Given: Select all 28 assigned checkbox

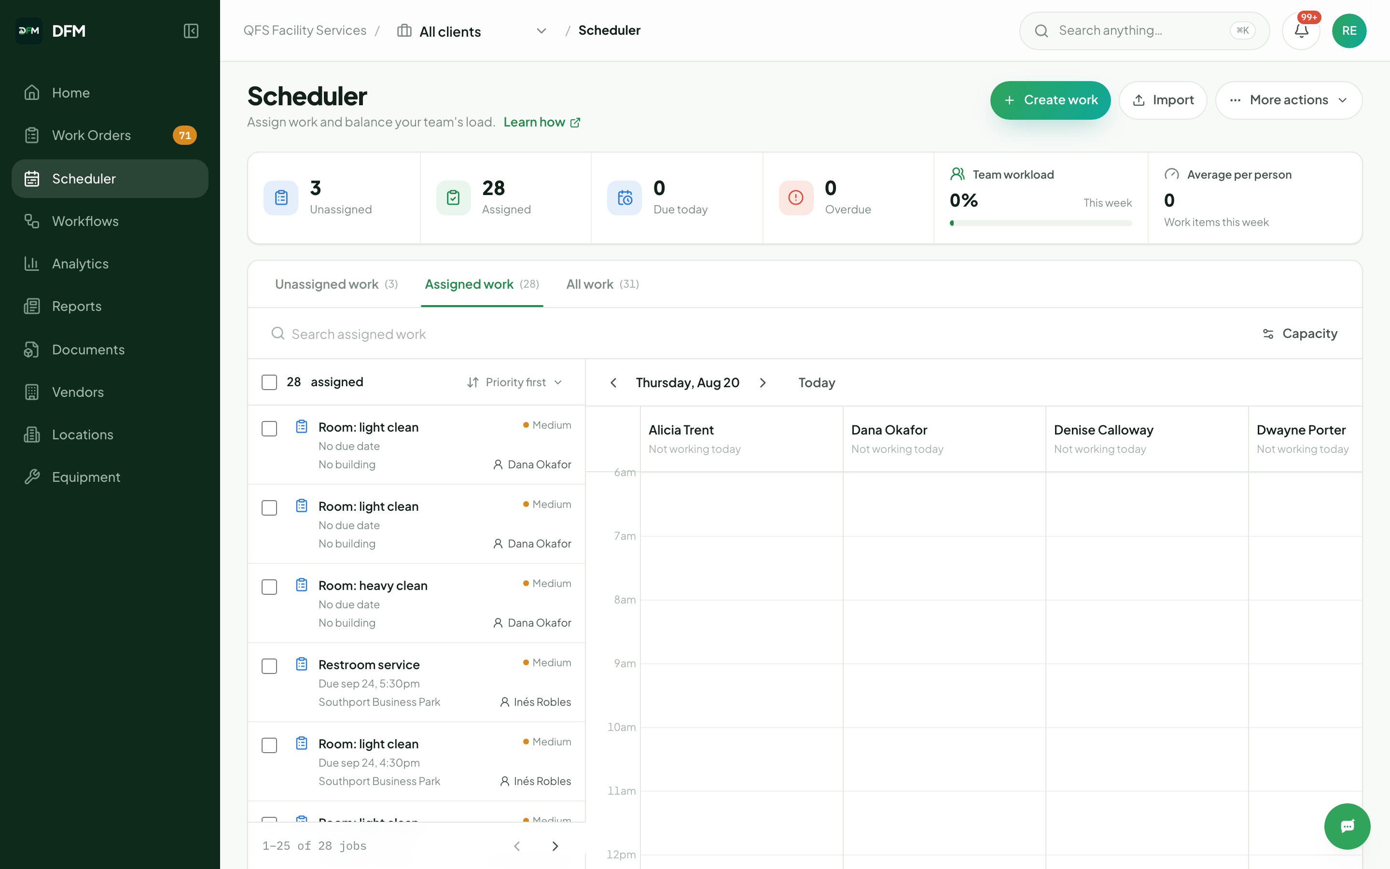Looking at the screenshot, I should click(x=269, y=382).
